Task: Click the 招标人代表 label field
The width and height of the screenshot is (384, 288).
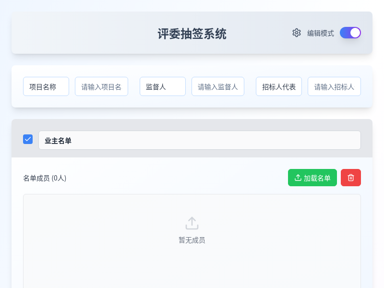Action: pyautogui.click(x=279, y=86)
